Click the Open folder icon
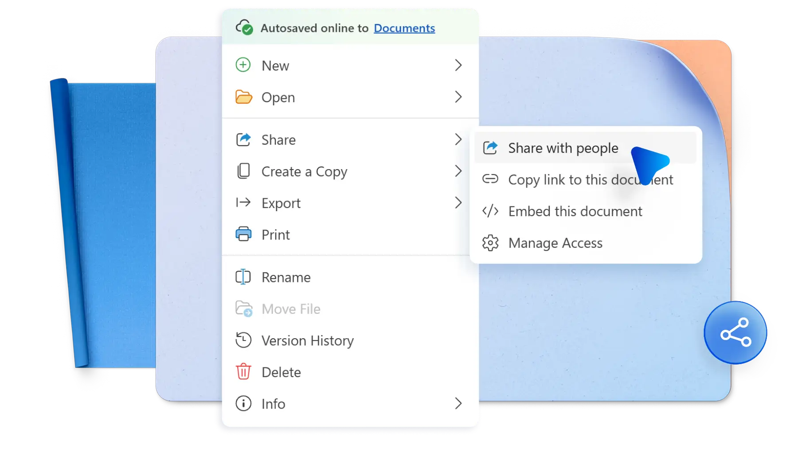Viewport: 798px width, 452px height. [x=243, y=97]
